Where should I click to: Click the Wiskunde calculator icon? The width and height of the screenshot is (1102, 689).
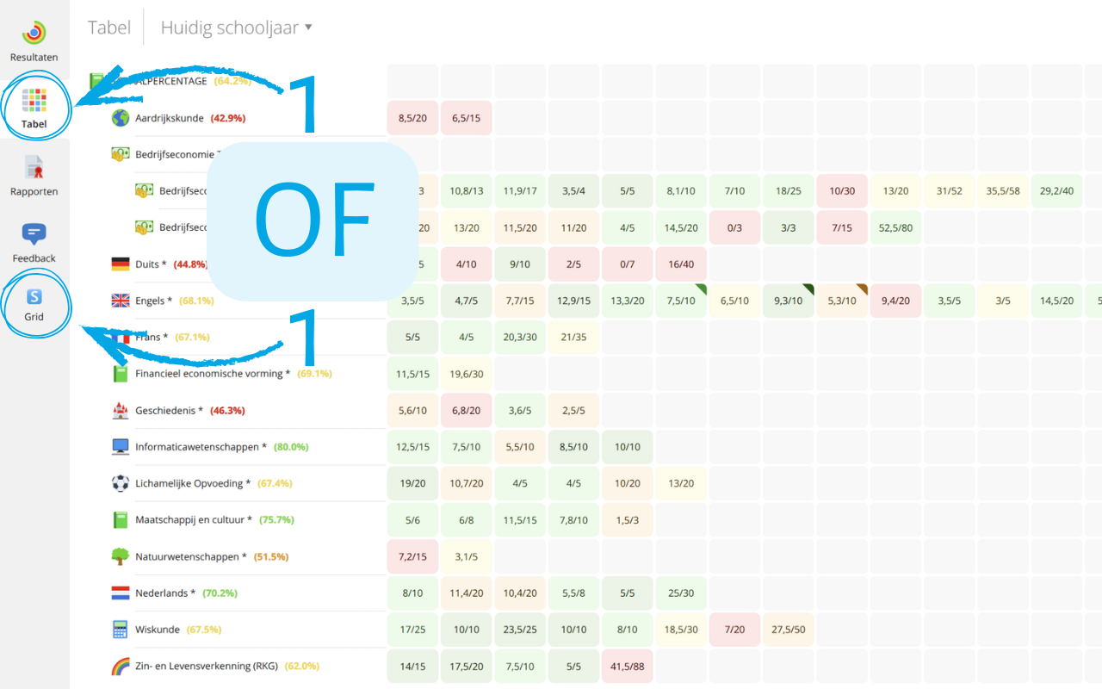tap(121, 630)
